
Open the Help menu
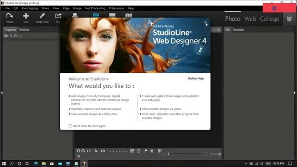click(x=131, y=8)
